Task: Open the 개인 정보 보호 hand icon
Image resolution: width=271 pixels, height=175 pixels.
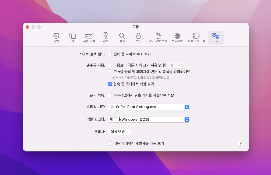Action: [158, 38]
